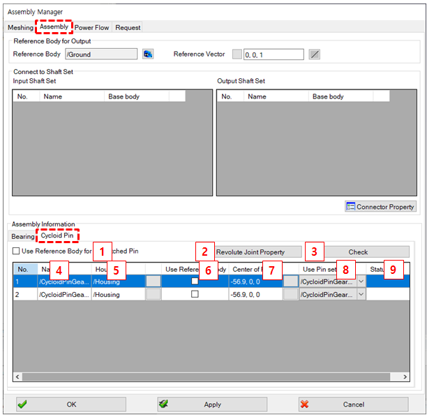Click No. header in Output Shaft Set table

coord(230,96)
